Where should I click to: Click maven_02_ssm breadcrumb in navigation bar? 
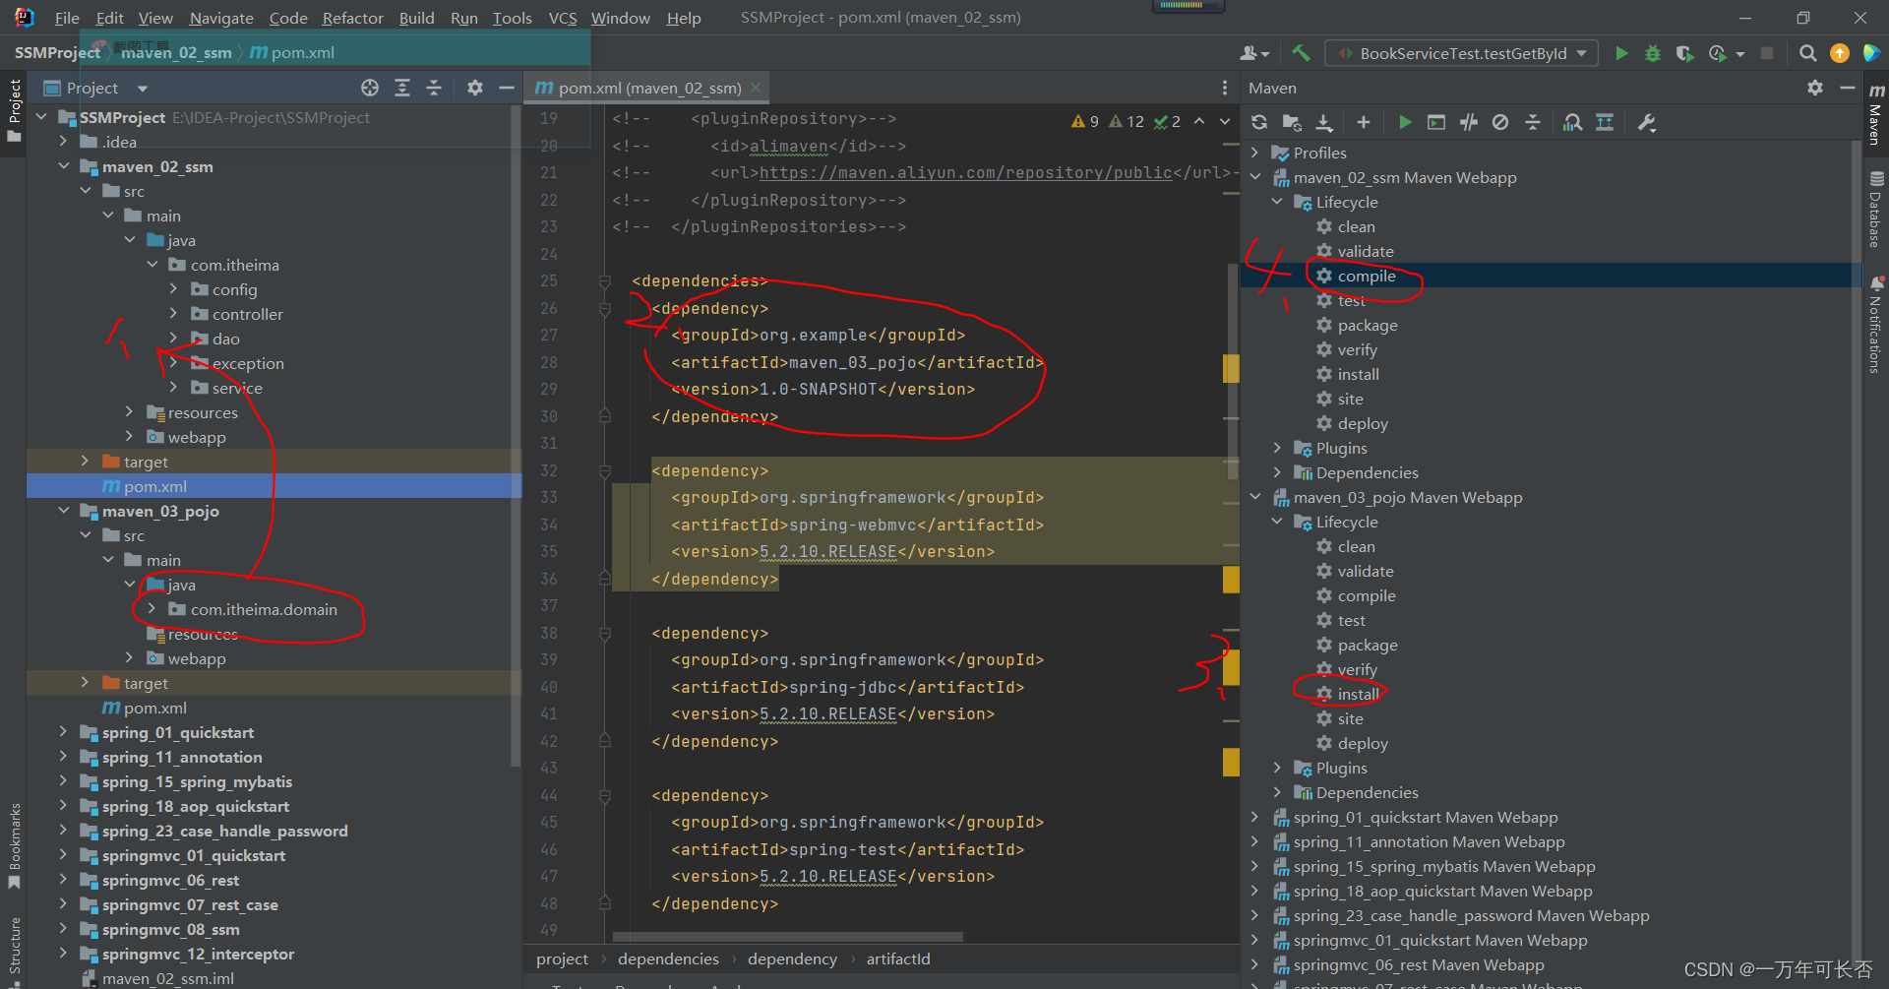(175, 53)
